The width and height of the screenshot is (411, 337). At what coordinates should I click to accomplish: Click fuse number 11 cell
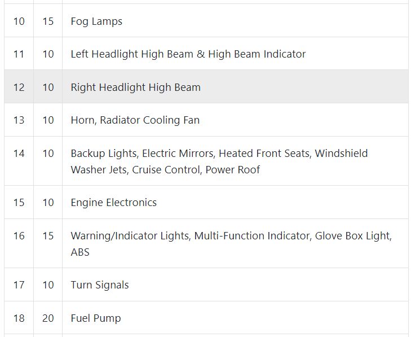click(x=19, y=54)
